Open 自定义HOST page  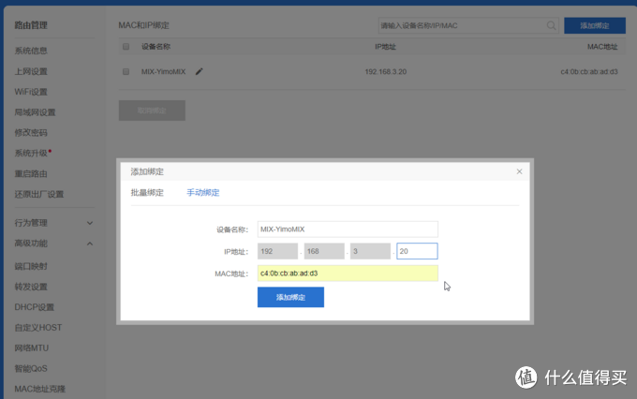click(x=38, y=328)
